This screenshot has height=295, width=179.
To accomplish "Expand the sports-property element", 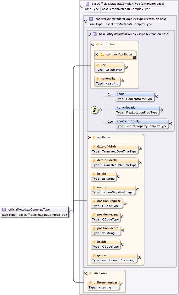I will coord(171,124).
